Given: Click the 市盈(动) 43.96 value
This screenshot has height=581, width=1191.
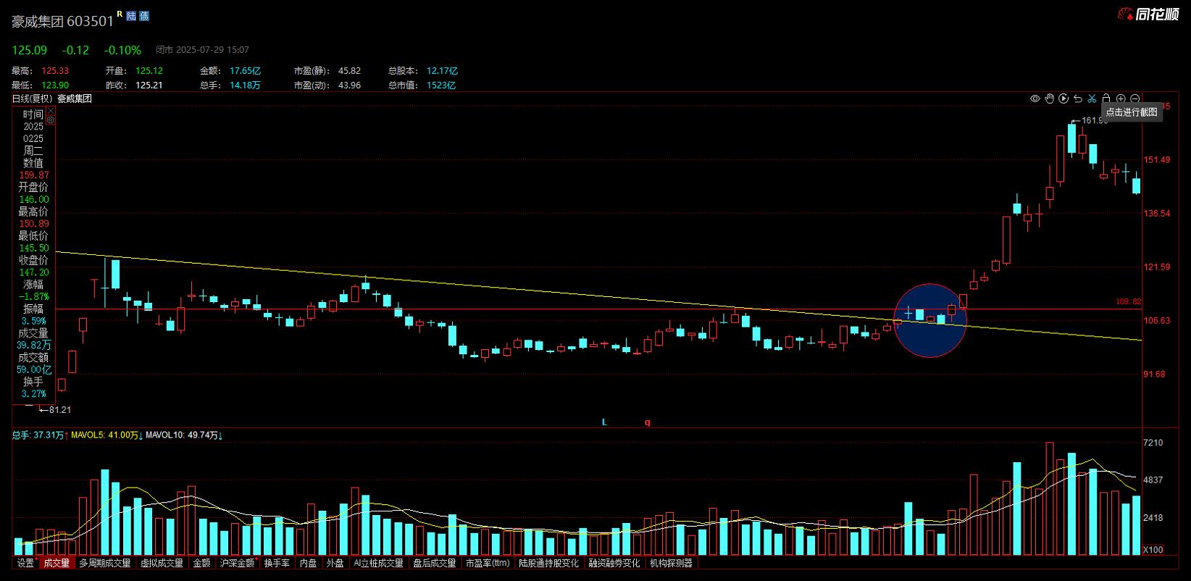Looking at the screenshot, I should (349, 85).
